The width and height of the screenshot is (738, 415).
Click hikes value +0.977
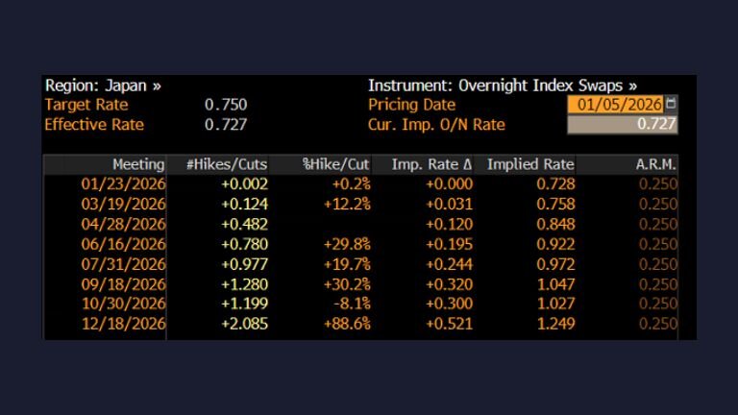pos(245,264)
